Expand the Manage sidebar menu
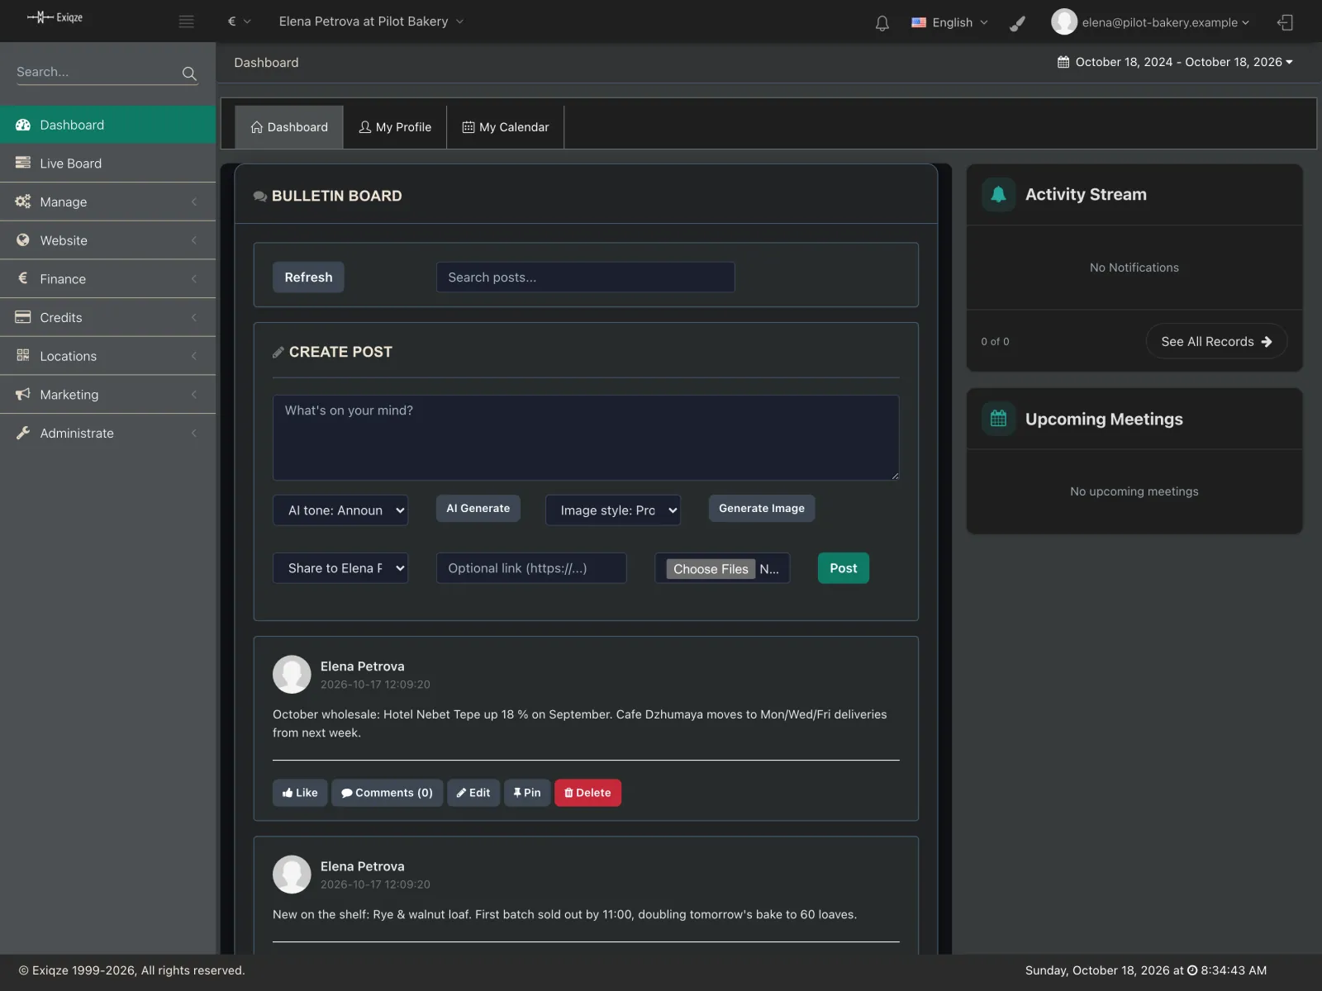Image resolution: width=1322 pixels, height=991 pixels. point(107,202)
